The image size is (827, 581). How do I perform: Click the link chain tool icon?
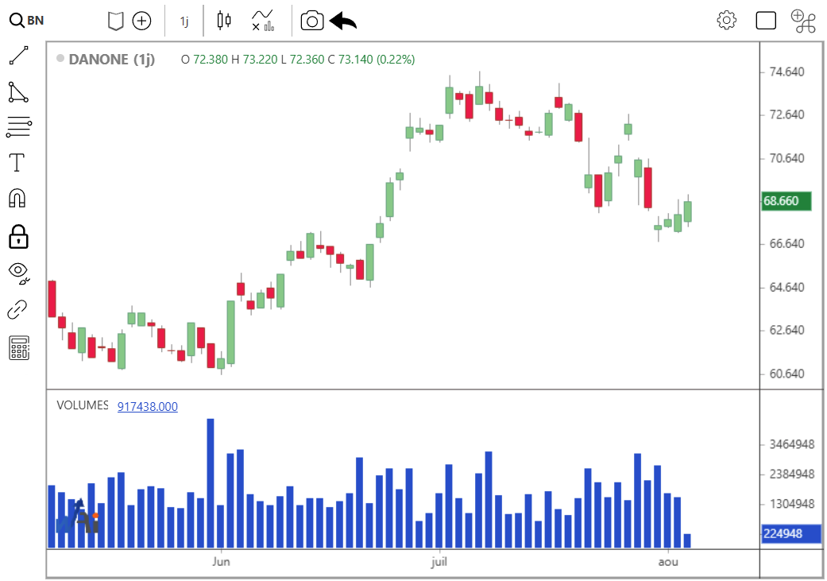coord(17,310)
